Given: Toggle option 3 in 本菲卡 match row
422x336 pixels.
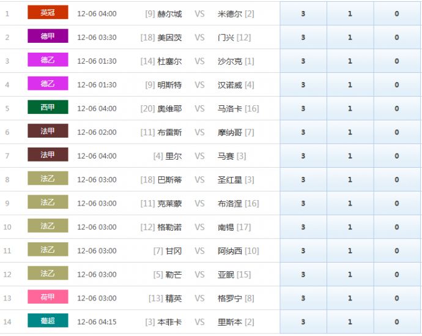Looking at the screenshot, I should [303, 322].
